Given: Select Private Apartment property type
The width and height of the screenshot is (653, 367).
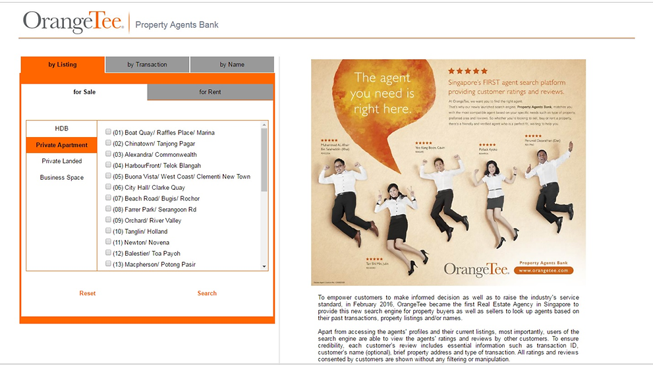Looking at the screenshot, I should point(62,145).
